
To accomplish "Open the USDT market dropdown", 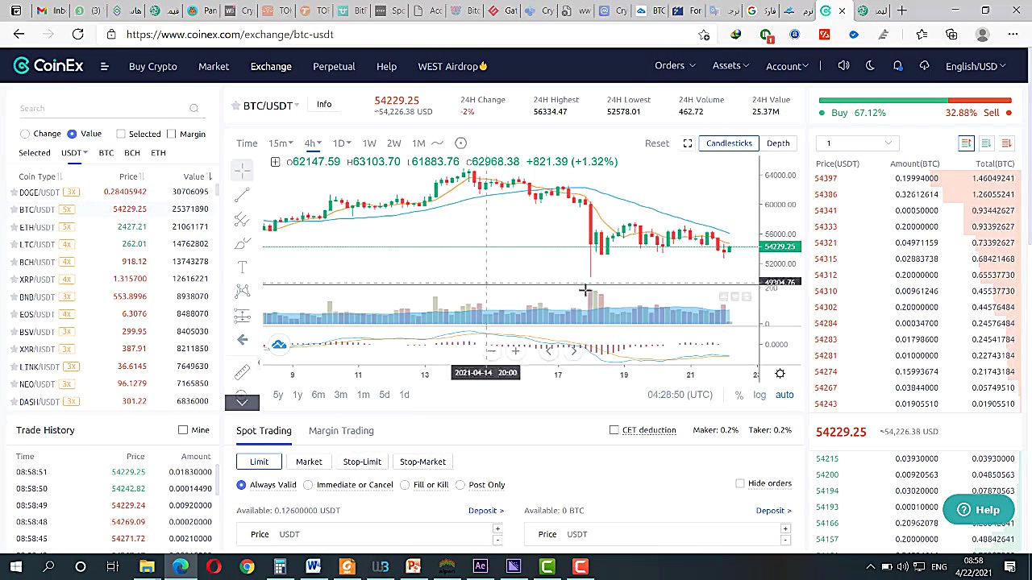I will (x=74, y=153).
